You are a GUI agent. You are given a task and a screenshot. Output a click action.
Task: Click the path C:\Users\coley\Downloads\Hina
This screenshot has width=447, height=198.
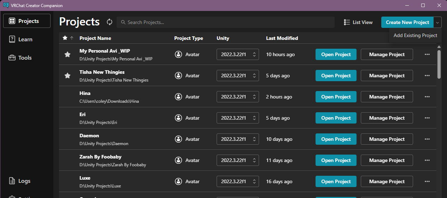109,101
